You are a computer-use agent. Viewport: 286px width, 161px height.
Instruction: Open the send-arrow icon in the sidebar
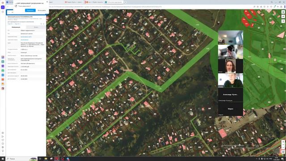pyautogui.click(x=3, y=136)
